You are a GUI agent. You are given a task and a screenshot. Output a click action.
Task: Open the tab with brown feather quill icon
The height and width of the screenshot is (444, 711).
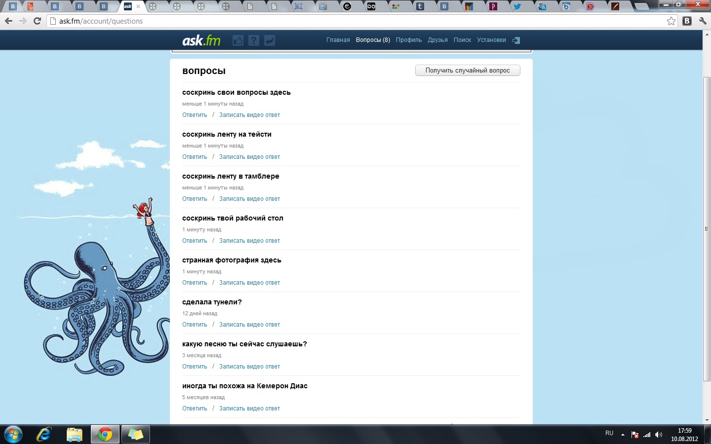tap(615, 6)
